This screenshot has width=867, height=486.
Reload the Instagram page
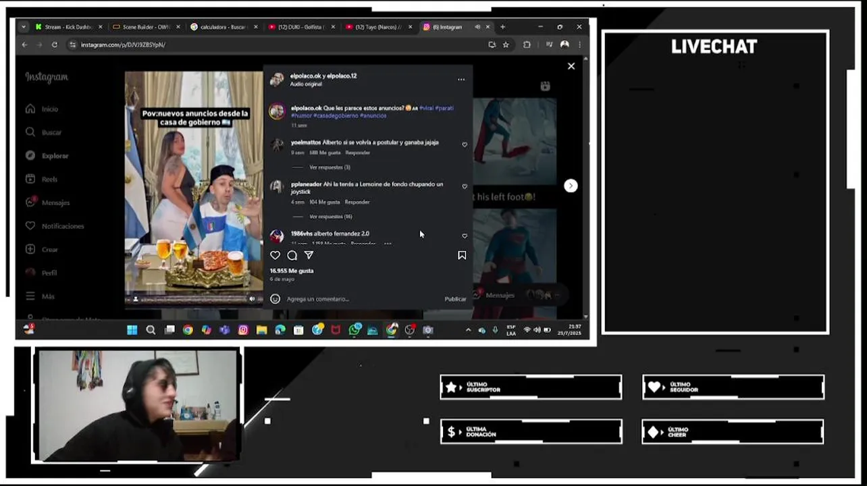pos(54,45)
